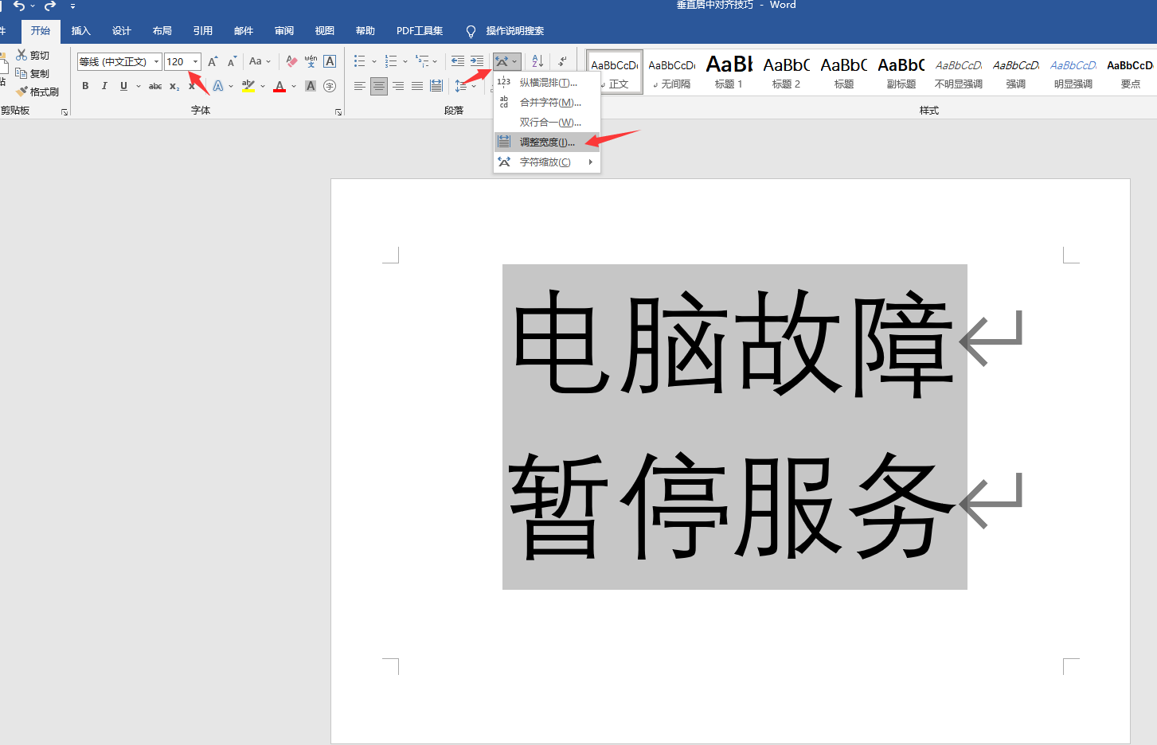Viewport: 1157px width, 745px height.
Task: Toggle left alignment
Action: 360,86
